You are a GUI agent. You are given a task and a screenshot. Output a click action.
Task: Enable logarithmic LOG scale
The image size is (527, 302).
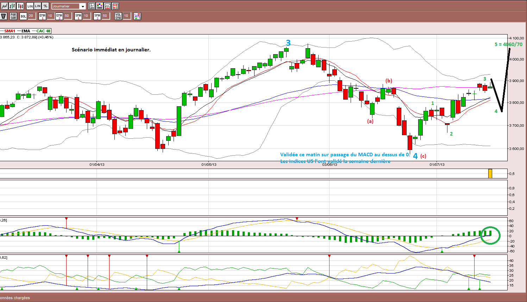30,6
